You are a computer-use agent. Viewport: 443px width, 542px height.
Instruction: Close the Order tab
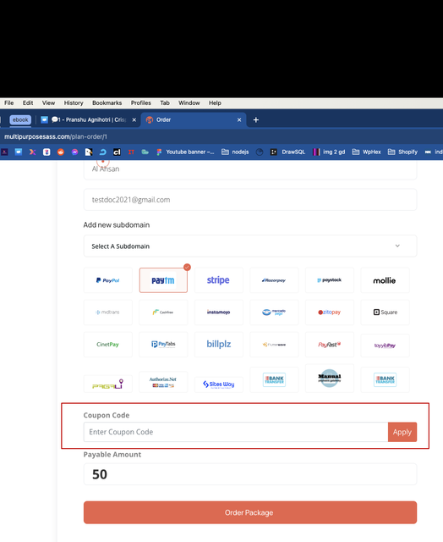tap(239, 120)
